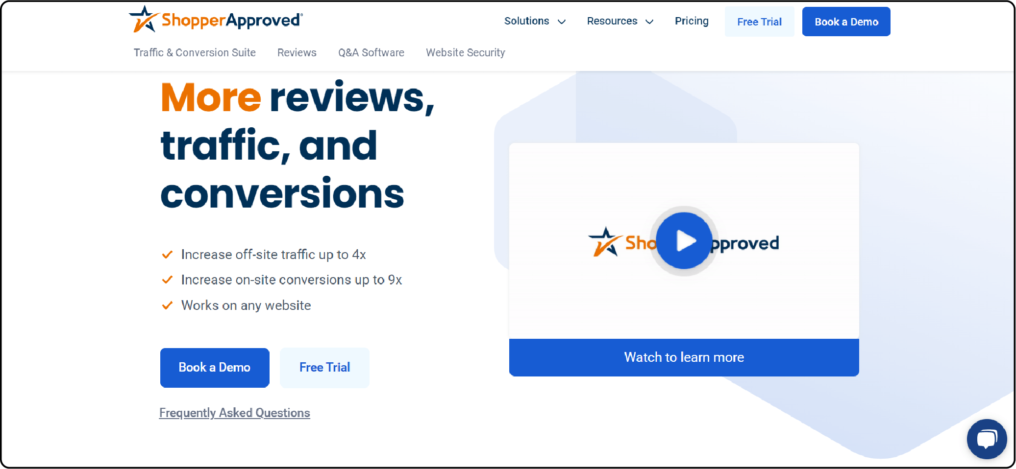Play the ShopperApproved intro video

[x=684, y=241]
